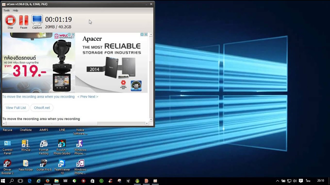Launch Internet Explorer from taskbar
This screenshot has height=185, width=330.
[39, 181]
